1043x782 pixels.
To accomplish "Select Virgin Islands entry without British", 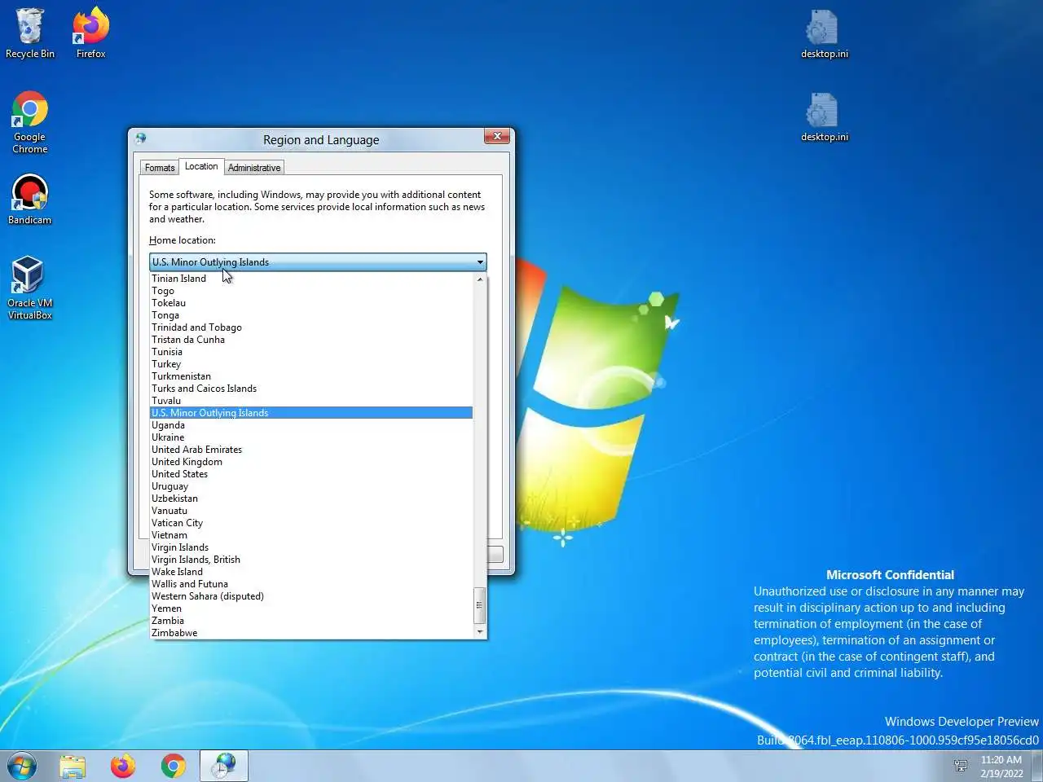I will click(x=311, y=547).
